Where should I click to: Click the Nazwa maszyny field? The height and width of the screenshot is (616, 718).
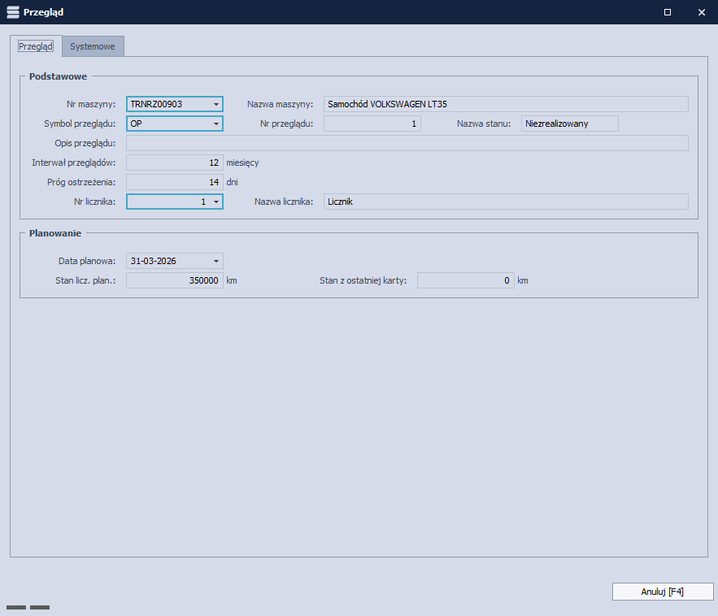click(505, 104)
